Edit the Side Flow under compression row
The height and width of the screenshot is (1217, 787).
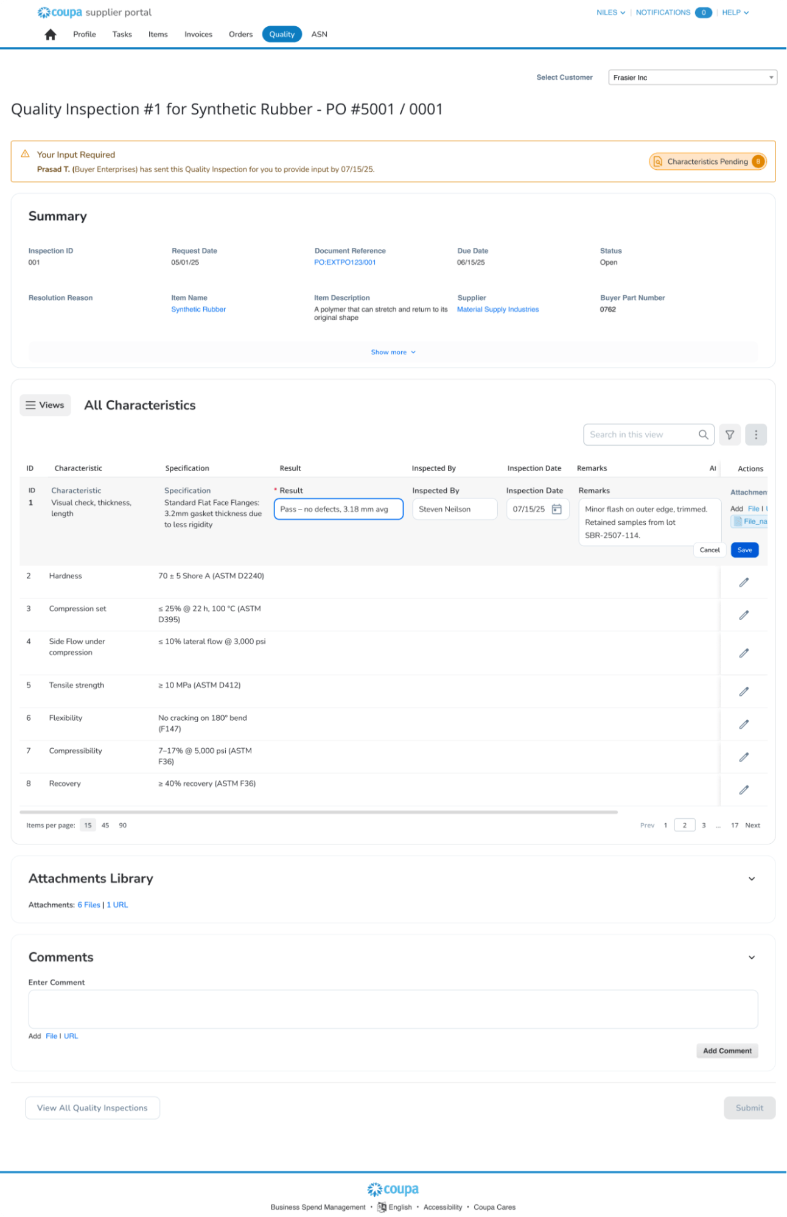[x=744, y=653]
